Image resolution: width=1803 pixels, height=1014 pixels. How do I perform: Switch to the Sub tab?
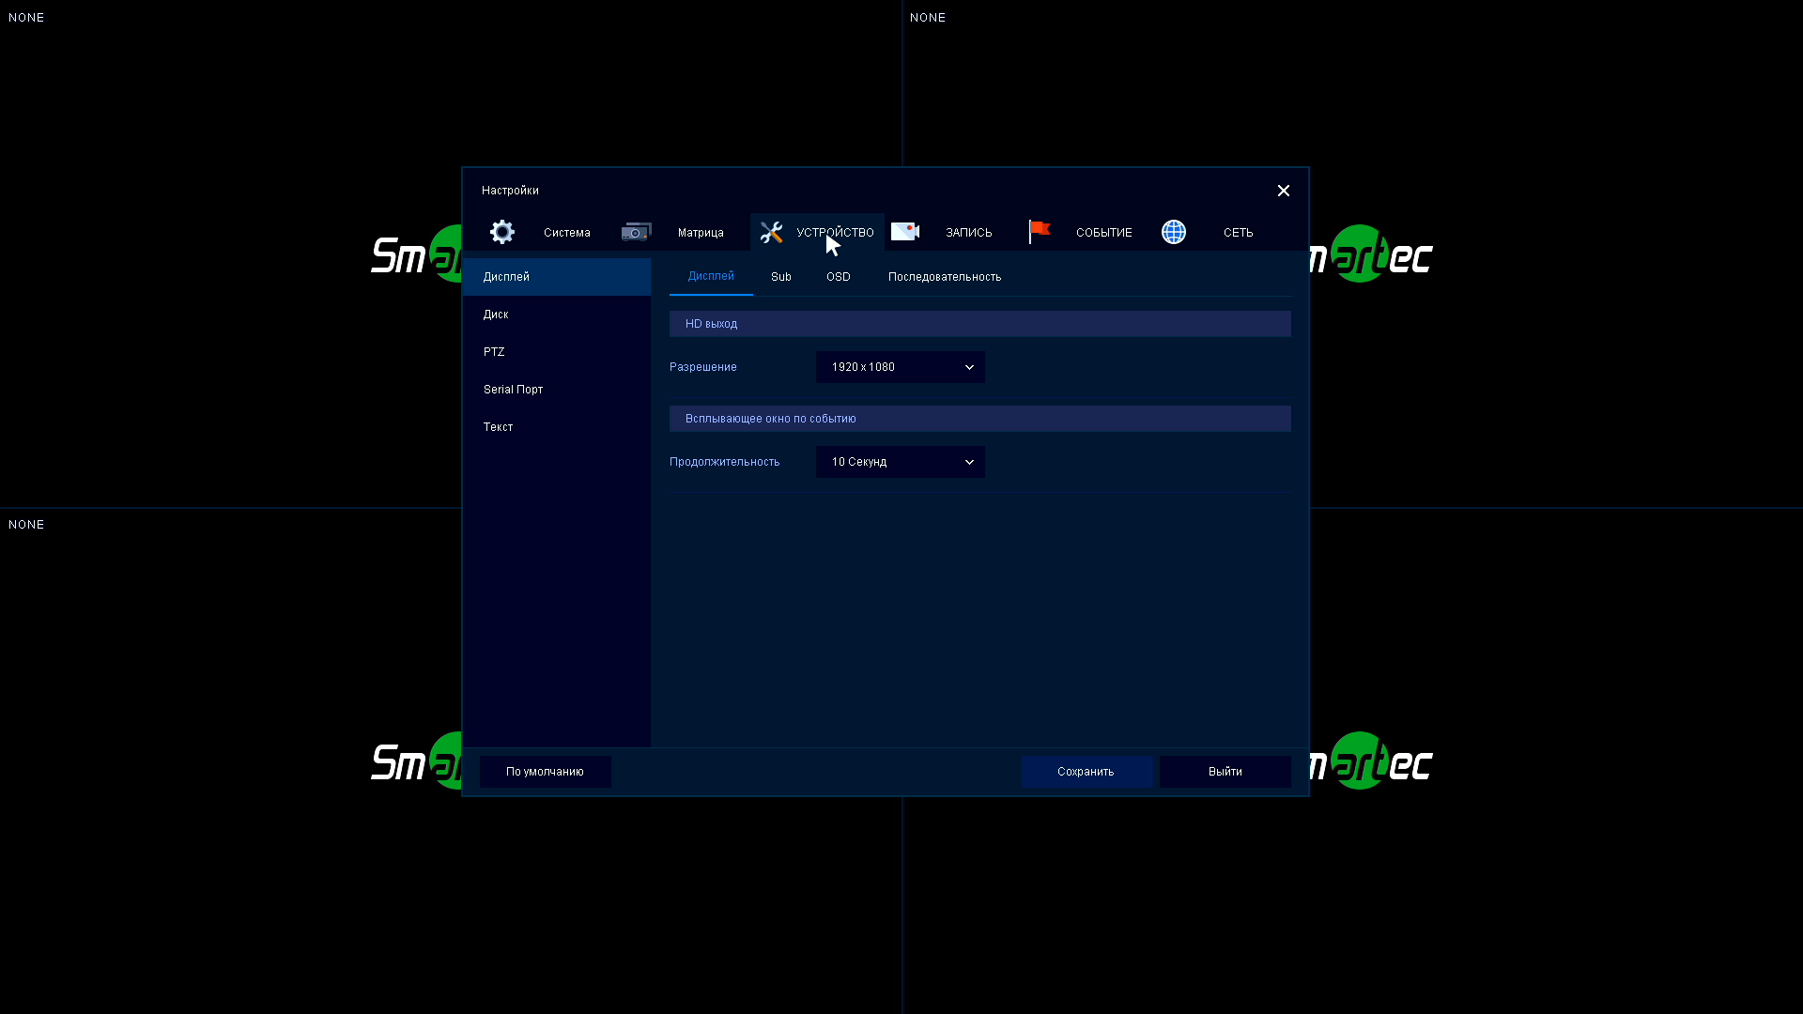pyautogui.click(x=780, y=277)
